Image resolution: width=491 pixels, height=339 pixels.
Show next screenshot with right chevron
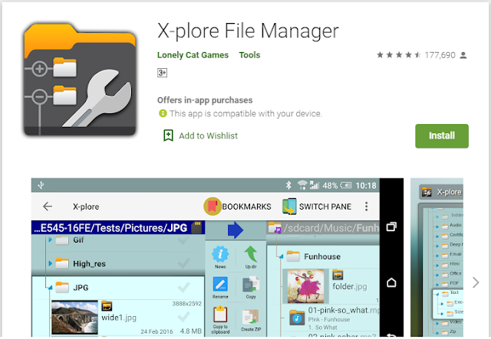(x=476, y=282)
